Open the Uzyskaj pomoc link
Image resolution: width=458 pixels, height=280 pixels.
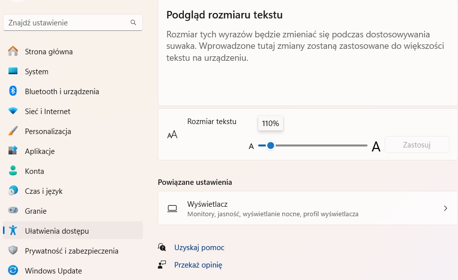[199, 247]
